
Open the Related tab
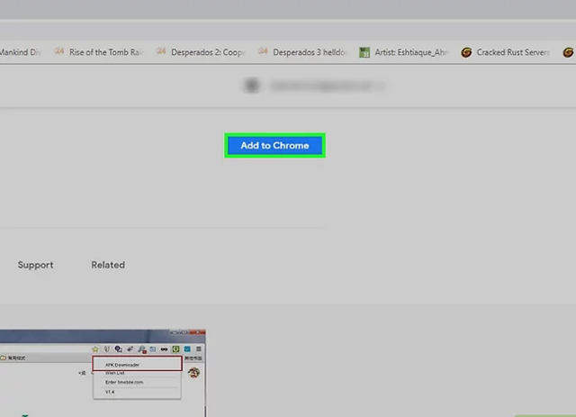click(108, 265)
